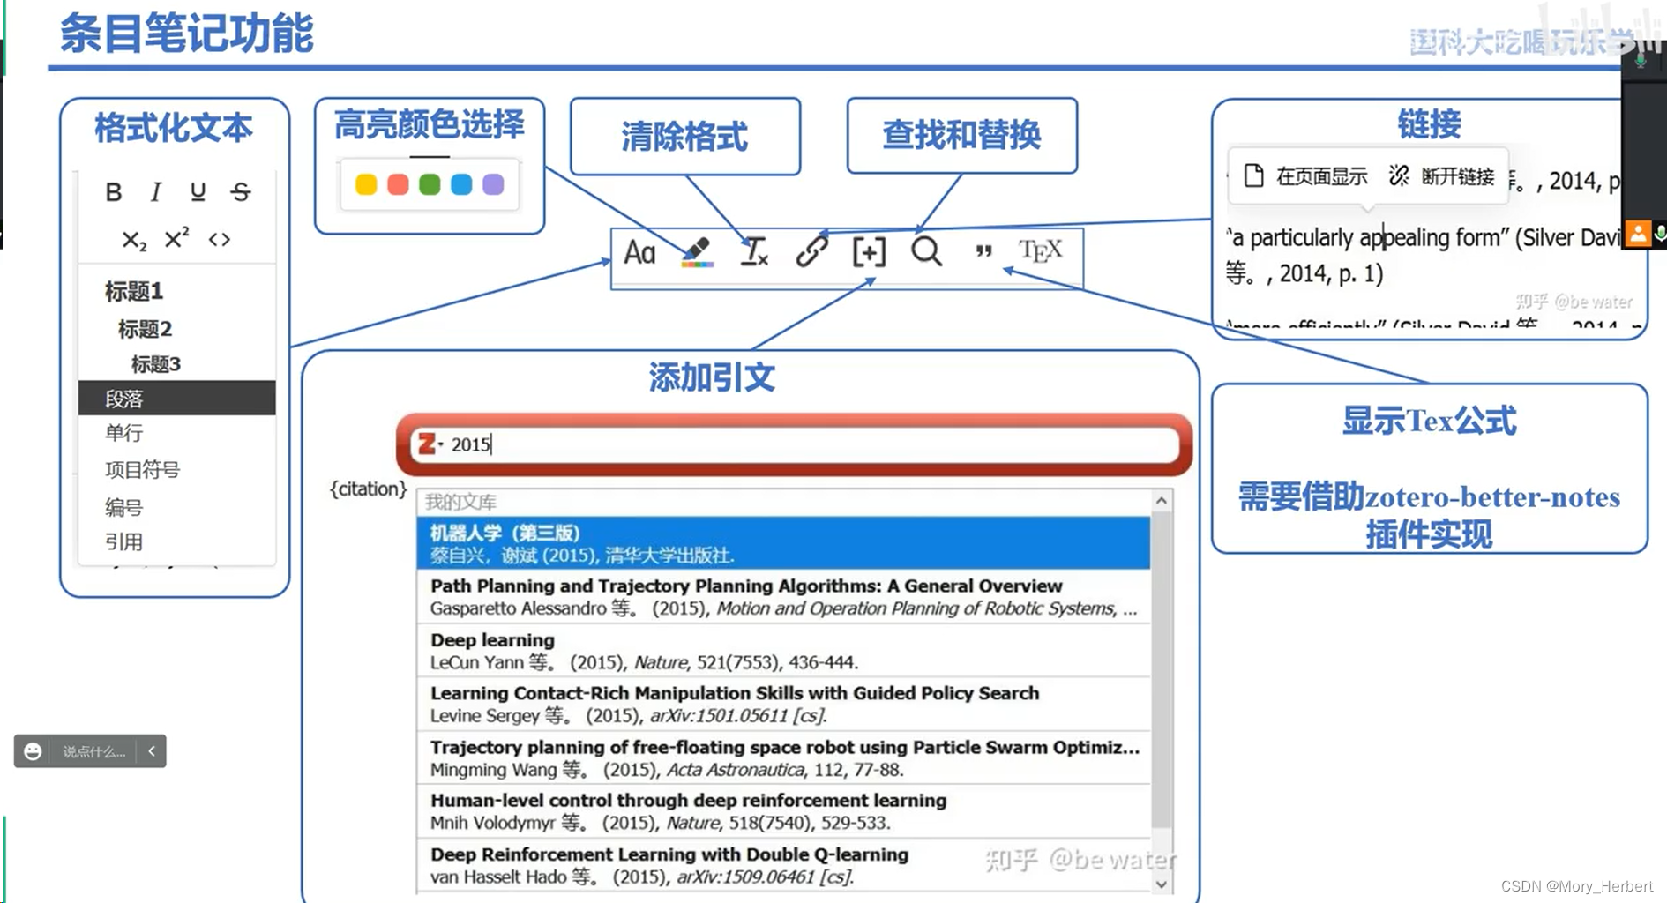The width and height of the screenshot is (1667, 903).
Task: Select the highlight color pen tool
Action: pos(697,252)
